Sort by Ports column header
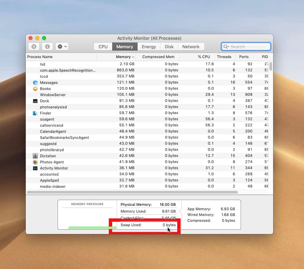The height and width of the screenshot is (269, 304). (x=244, y=57)
